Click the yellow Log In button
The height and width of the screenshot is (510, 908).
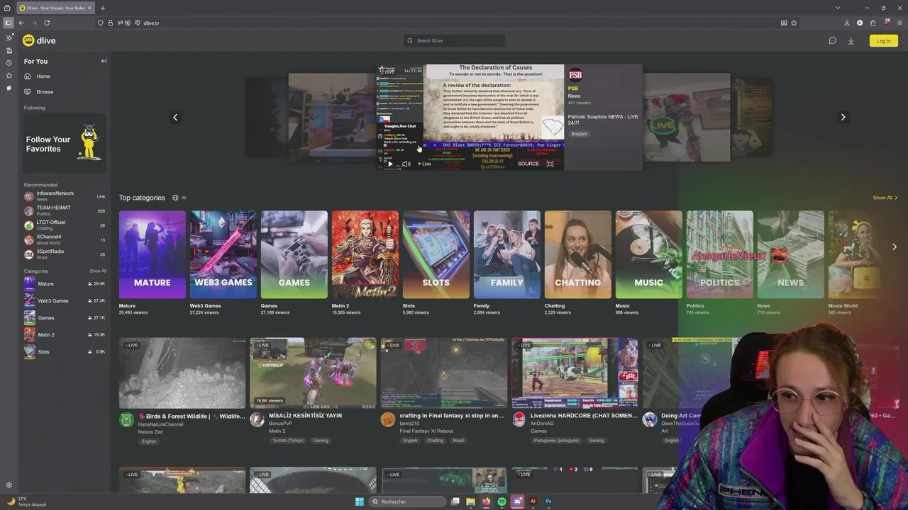click(883, 40)
